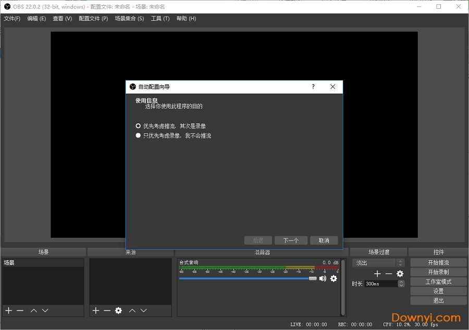Move source down with the down-arrow icon
469x330 pixels.
(145, 311)
